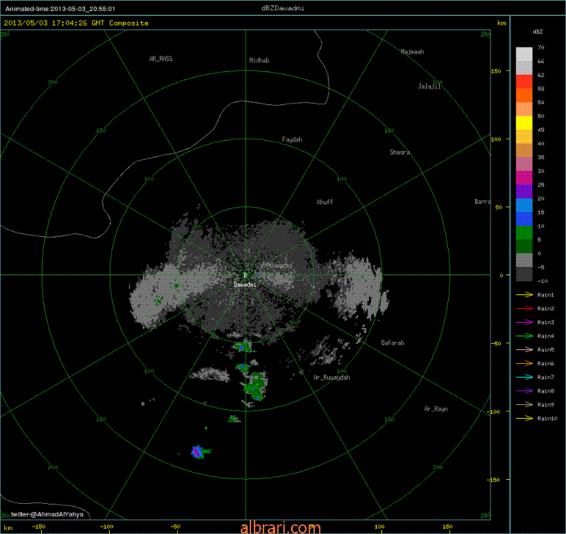Click the Ar_Rayn city label
Viewport: 566px width, 534px height.
coord(436,408)
